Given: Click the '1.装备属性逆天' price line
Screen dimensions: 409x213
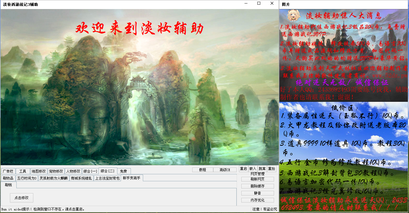Looking at the screenshot, I should [343, 116].
